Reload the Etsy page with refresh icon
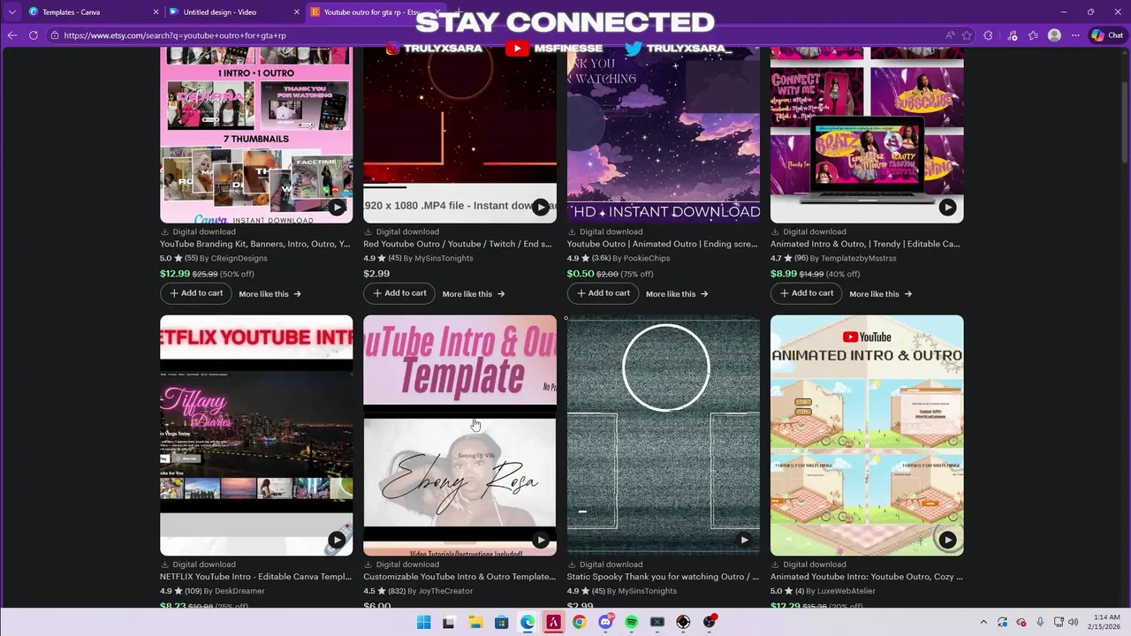The width and height of the screenshot is (1131, 636). click(x=34, y=35)
